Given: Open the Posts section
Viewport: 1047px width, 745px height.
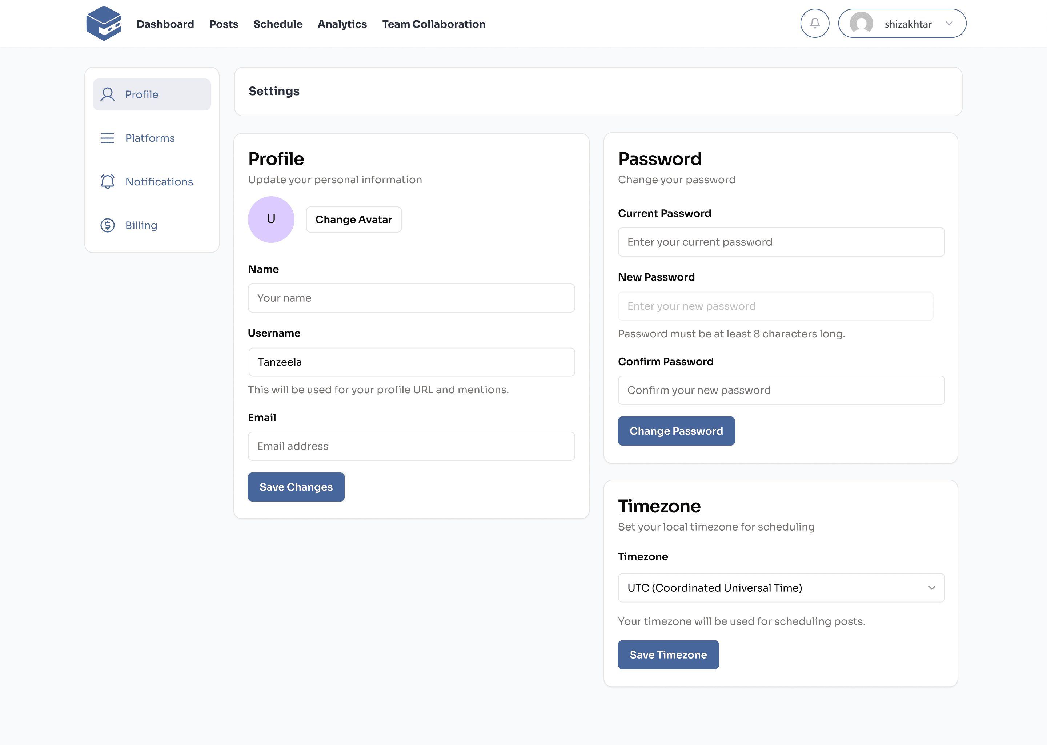Looking at the screenshot, I should point(224,24).
